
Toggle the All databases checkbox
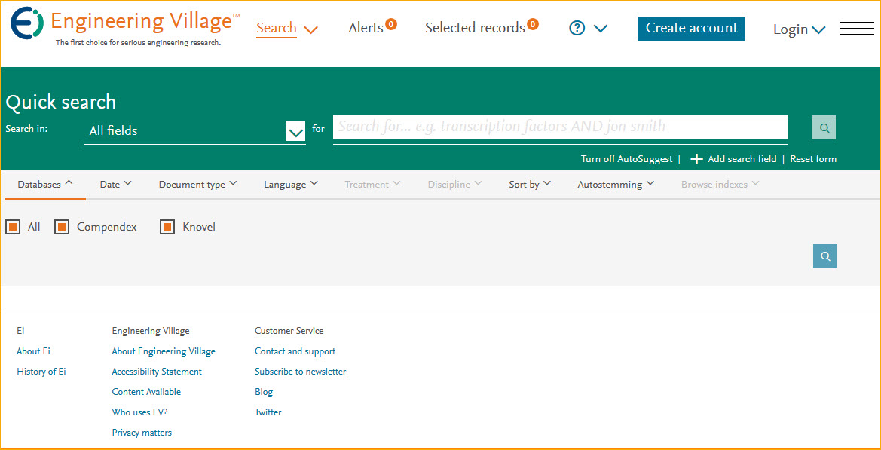click(x=13, y=227)
